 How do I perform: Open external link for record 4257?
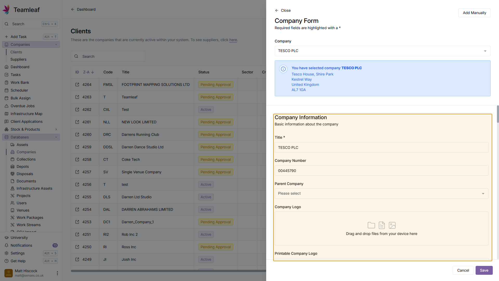point(77,172)
